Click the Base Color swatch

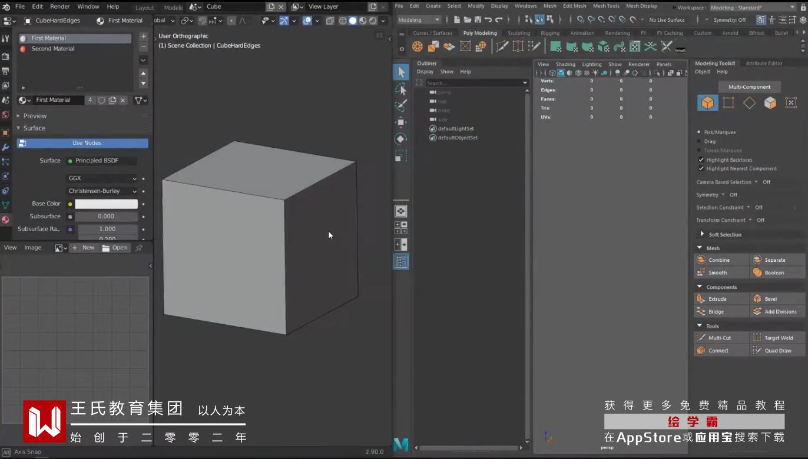[x=106, y=204]
